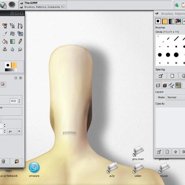
Task: Click the active brush indicator in toolbox
Action: click(x=8, y=65)
